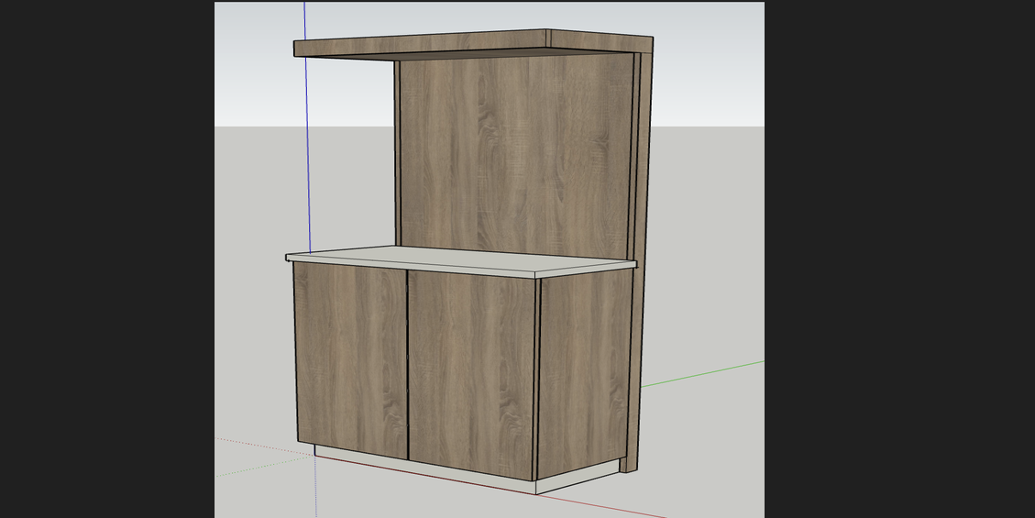The width and height of the screenshot is (1035, 518).
Task: Select the right cabinet door
Action: (471, 371)
